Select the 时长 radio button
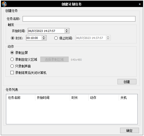 coord(12,38)
